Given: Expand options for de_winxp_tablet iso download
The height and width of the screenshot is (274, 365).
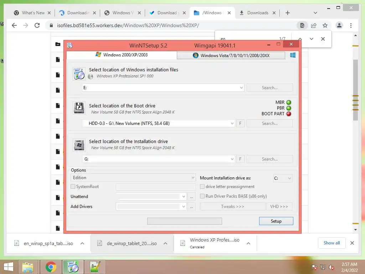Looking at the screenshot, I should click(x=165, y=243).
